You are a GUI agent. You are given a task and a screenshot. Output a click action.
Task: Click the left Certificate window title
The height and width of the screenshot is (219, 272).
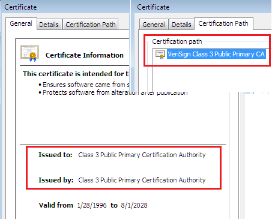coord(20,7)
